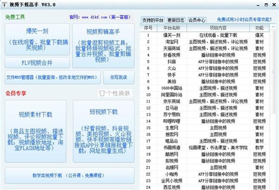Screen dimensions: 279x190
Task: Click scrollbar up arrow in platform list
Action: [273, 27]
